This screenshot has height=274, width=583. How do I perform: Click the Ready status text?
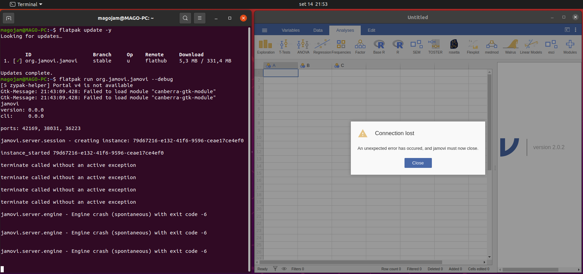(x=262, y=269)
